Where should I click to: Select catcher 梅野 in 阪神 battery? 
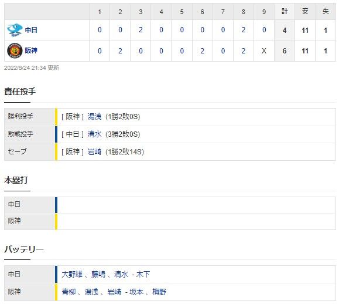tap(159, 292)
